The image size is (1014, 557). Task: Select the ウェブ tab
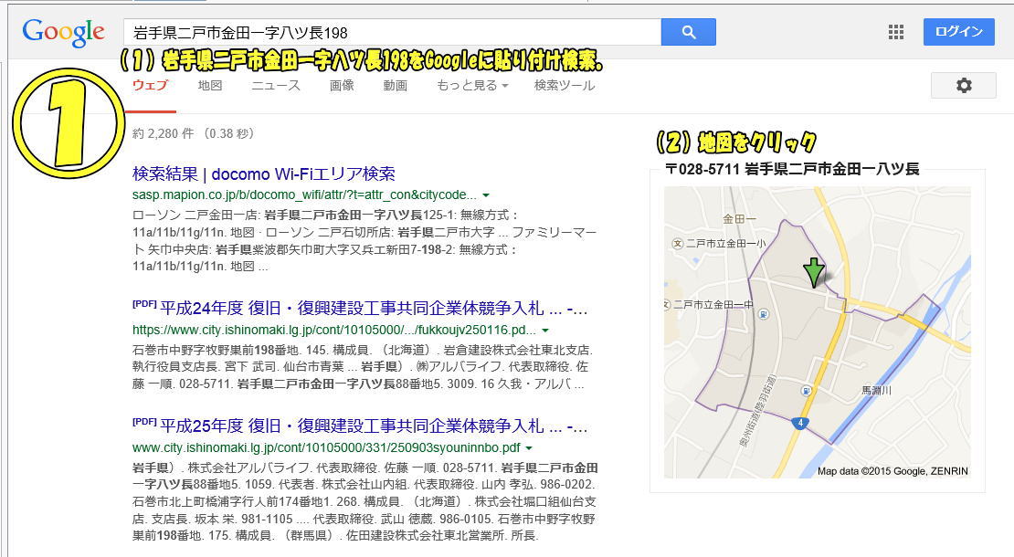(150, 85)
